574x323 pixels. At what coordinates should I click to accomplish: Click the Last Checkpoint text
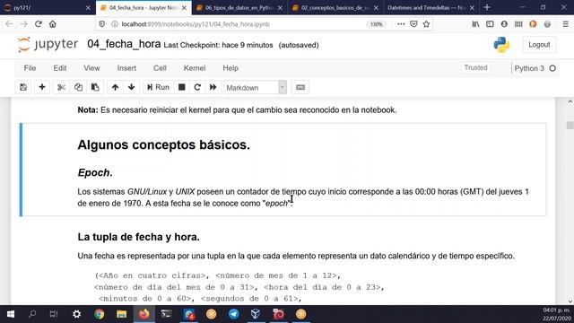218,45
